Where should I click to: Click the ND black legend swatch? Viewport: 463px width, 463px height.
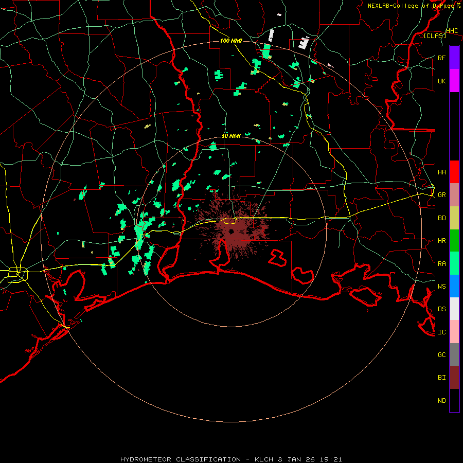[454, 400]
